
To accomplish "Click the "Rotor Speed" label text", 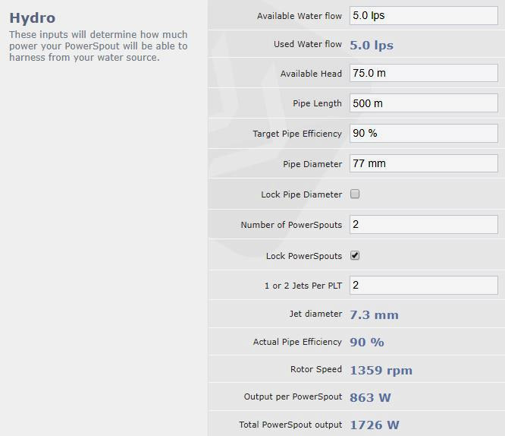I will point(315,370).
